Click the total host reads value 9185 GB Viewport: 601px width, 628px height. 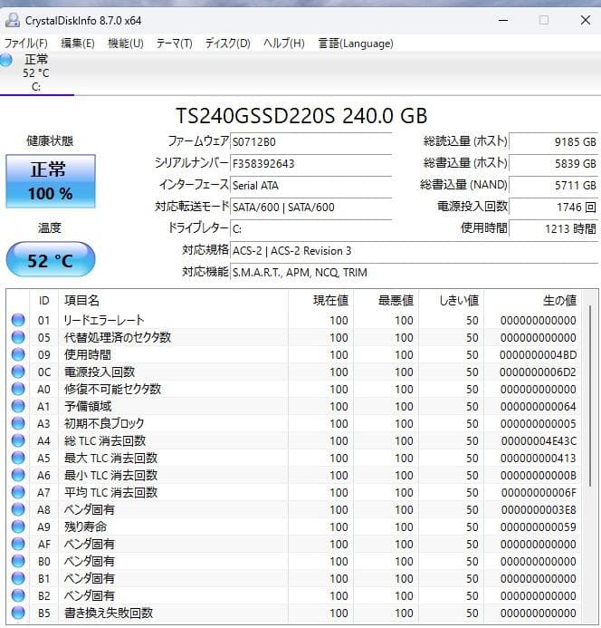554,141
